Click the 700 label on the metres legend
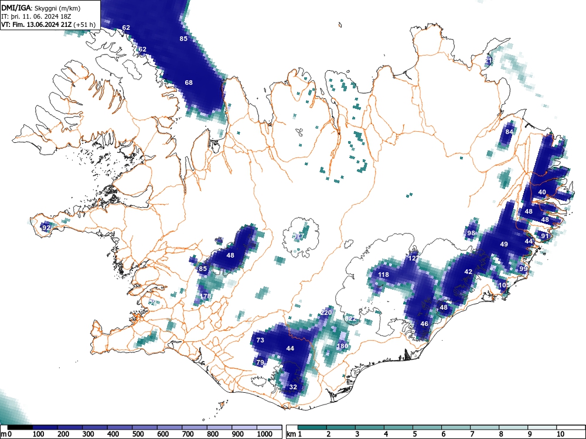Viewport: 586px width, 439px height. point(188,434)
